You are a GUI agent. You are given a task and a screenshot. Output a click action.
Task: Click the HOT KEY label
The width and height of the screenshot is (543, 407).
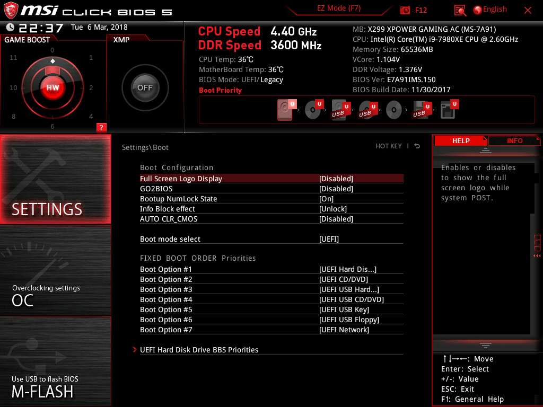(x=389, y=146)
